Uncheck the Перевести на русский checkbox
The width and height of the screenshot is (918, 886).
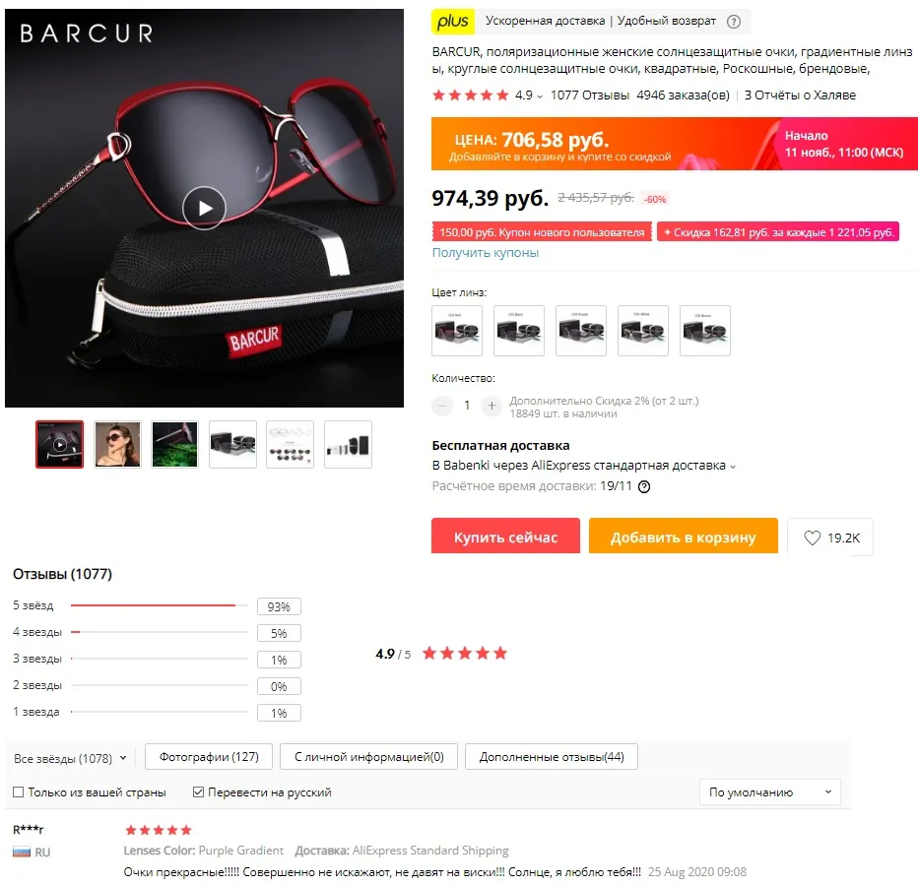pos(198,791)
